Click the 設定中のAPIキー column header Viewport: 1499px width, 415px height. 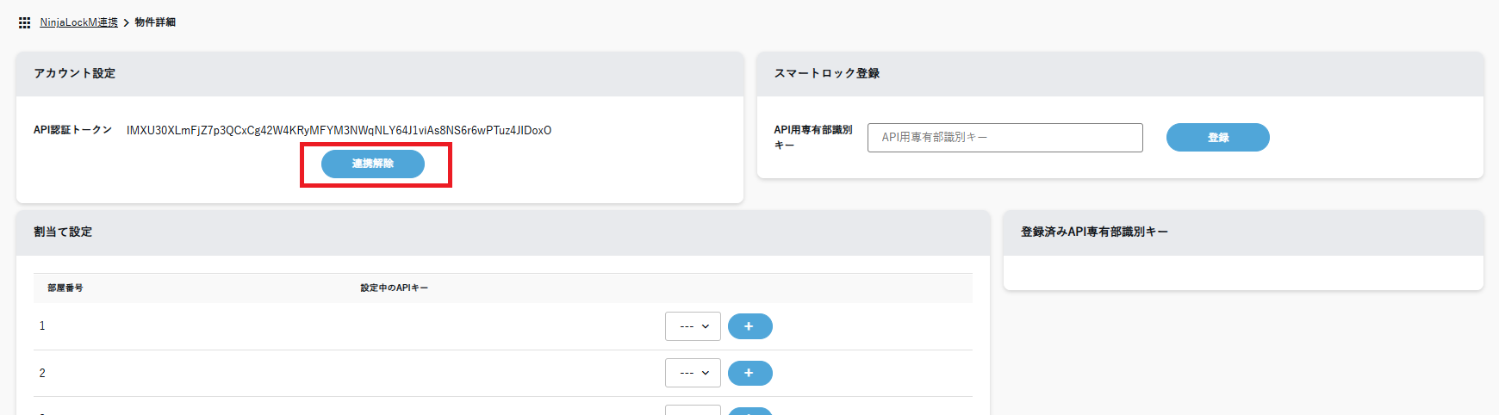[394, 288]
